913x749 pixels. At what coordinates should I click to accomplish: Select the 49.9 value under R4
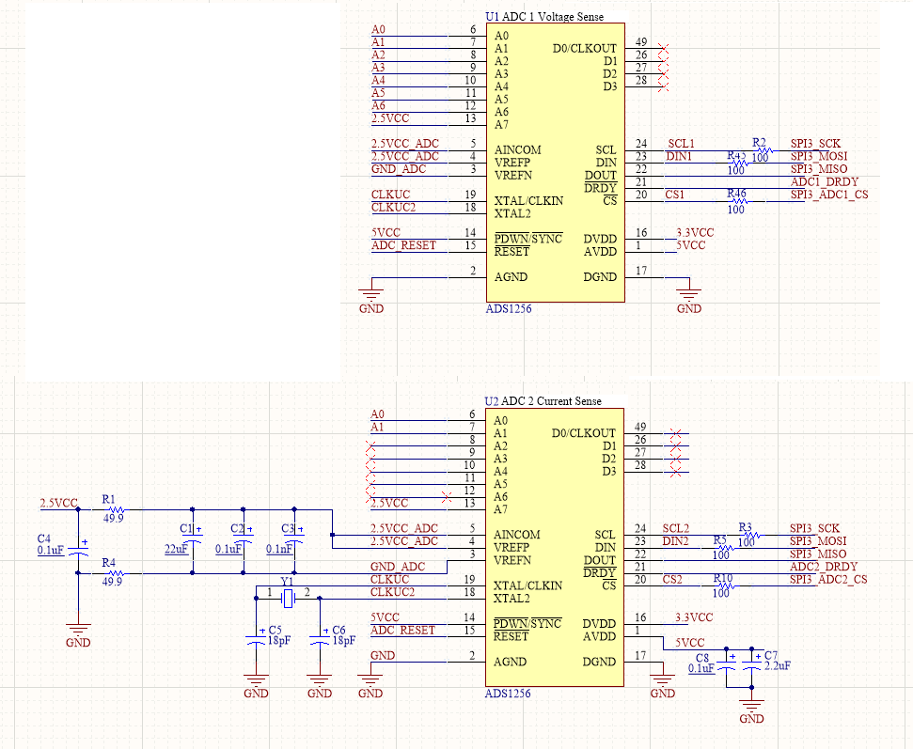pyautogui.click(x=113, y=582)
